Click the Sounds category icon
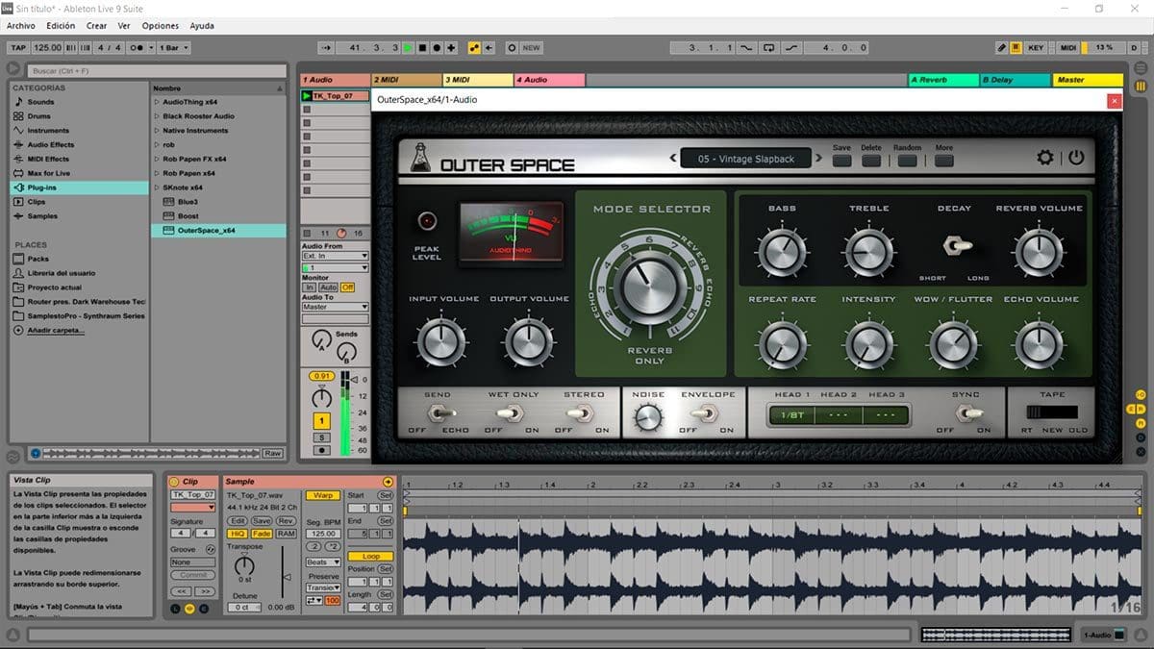1154x649 pixels. point(18,102)
